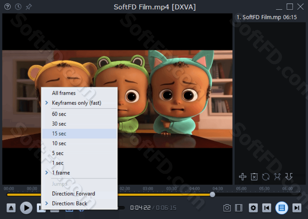Click the total duration 0:06:15
Viewport: 308px width, 219px height.
[166, 208]
